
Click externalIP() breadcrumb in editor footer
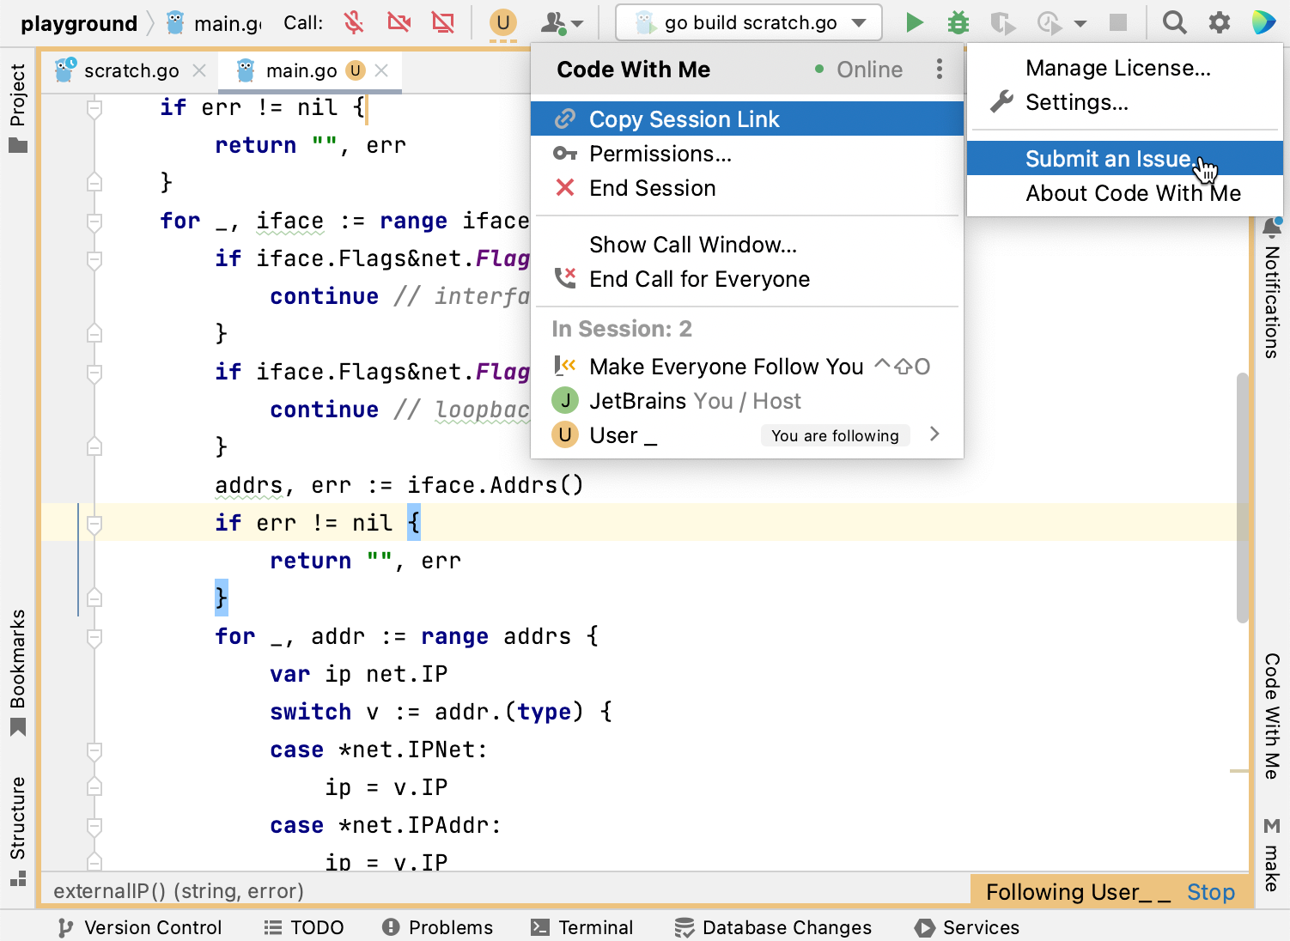[x=179, y=891]
